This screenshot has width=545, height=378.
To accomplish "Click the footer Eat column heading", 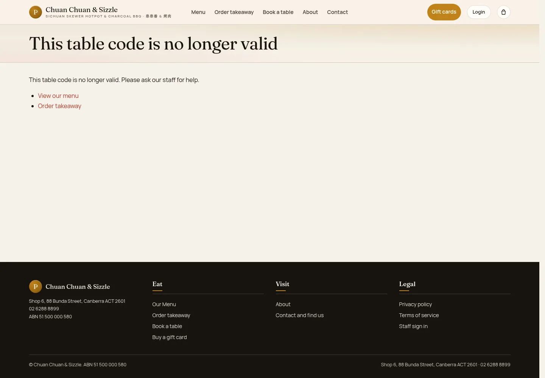I will click(x=157, y=284).
